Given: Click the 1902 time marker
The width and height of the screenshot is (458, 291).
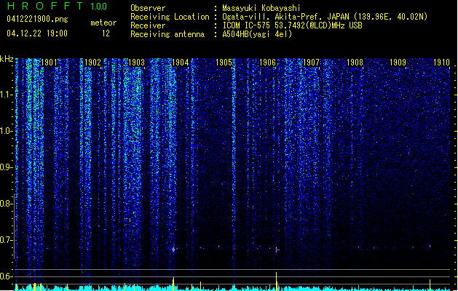Looking at the screenshot, I should click(92, 62).
